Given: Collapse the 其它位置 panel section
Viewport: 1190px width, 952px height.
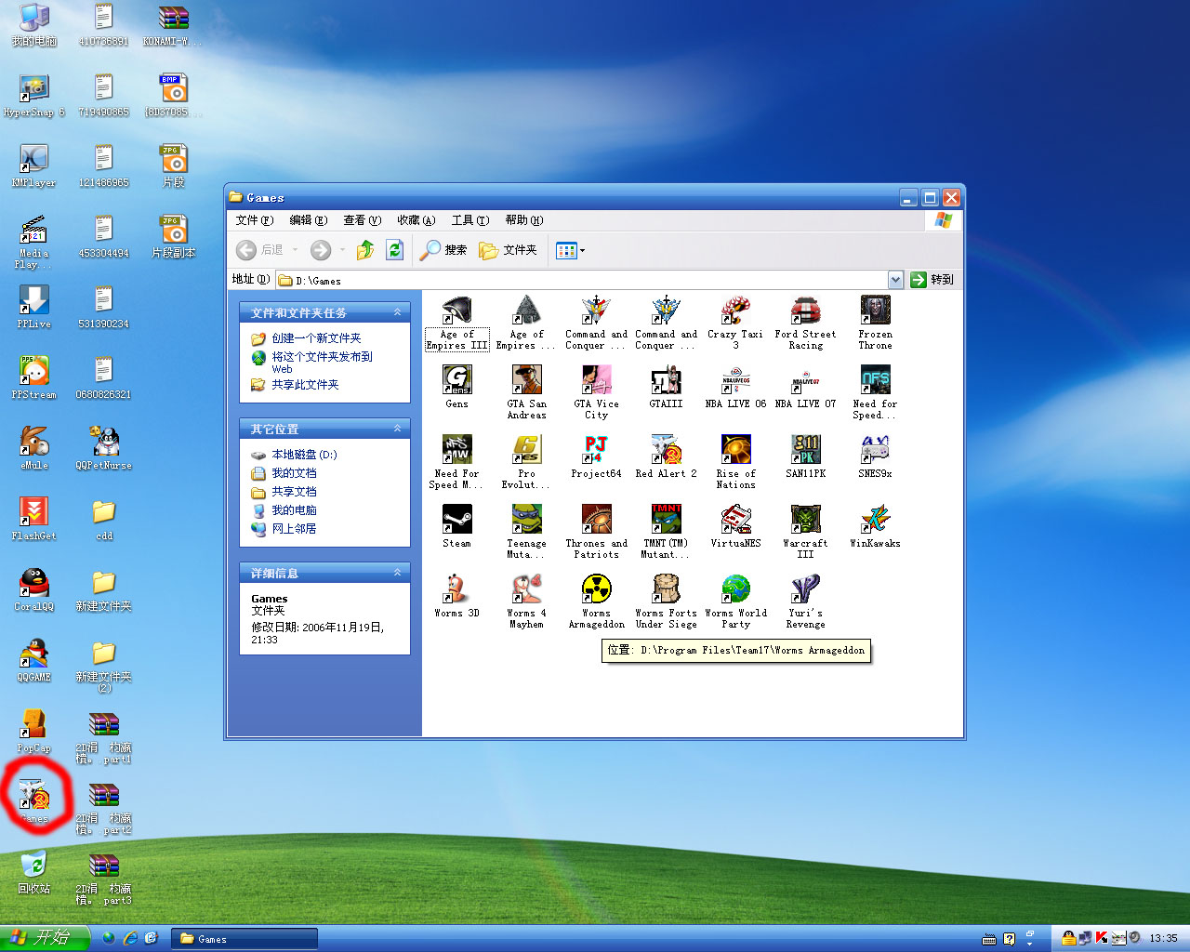Looking at the screenshot, I should (x=397, y=429).
